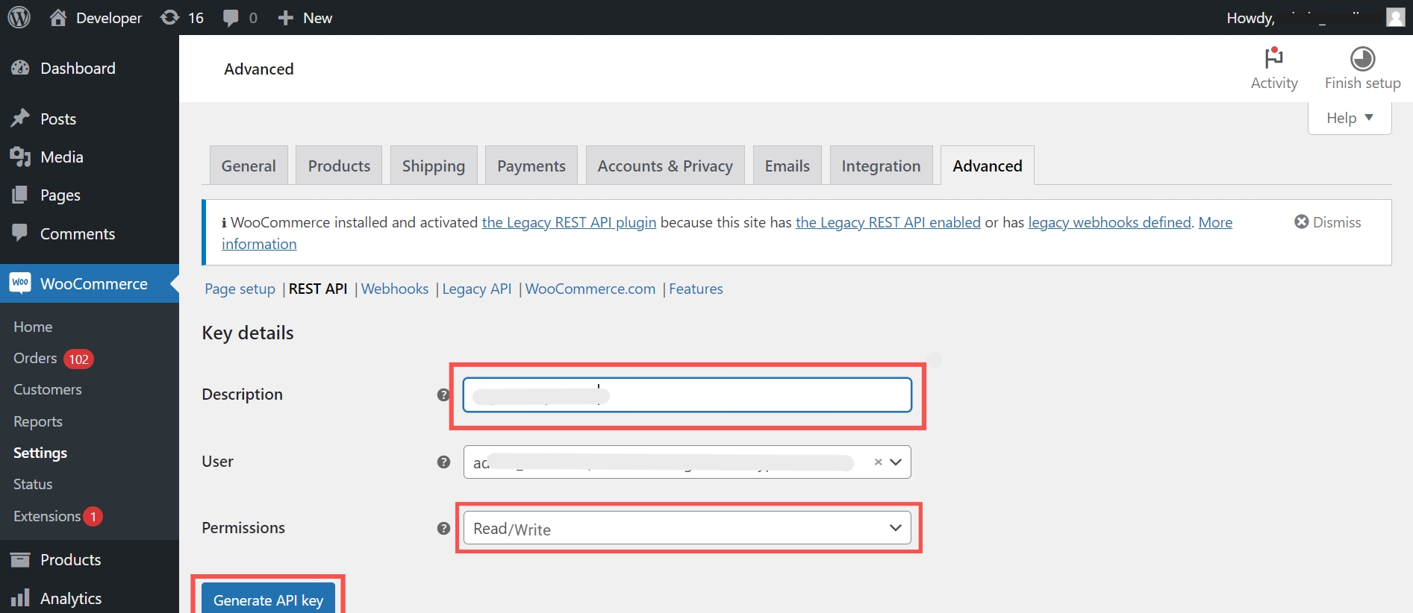The width and height of the screenshot is (1413, 613).
Task: Dismiss the Legacy REST API notice
Action: click(1328, 222)
